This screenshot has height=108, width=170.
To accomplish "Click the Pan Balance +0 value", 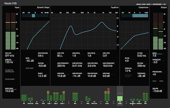I will click(154, 74).
